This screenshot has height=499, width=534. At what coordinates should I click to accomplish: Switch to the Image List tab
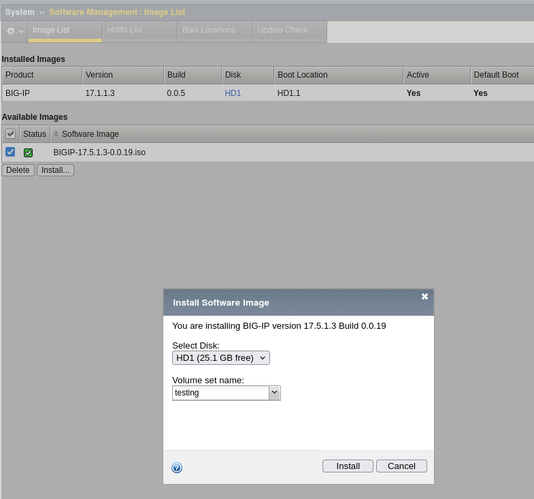pos(65,31)
